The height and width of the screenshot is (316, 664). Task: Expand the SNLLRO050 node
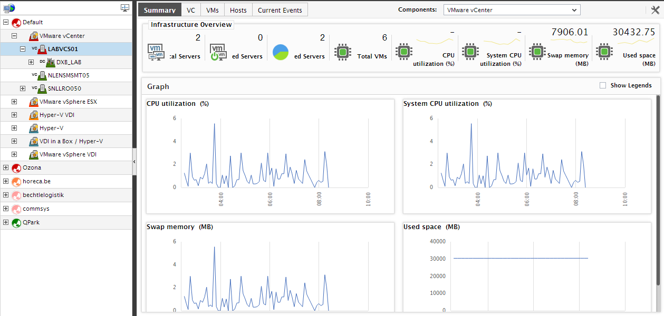coord(23,89)
